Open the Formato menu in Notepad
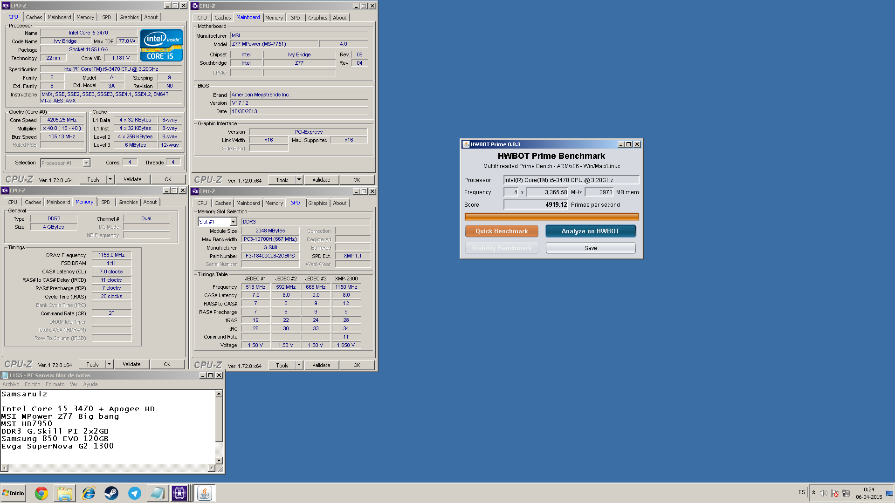 pos(55,384)
